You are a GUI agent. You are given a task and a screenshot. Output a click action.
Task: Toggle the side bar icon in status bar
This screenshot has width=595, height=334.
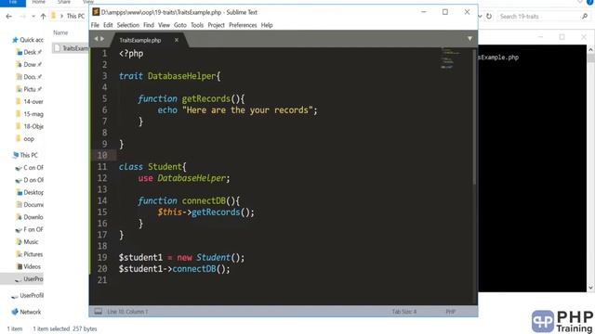98,312
